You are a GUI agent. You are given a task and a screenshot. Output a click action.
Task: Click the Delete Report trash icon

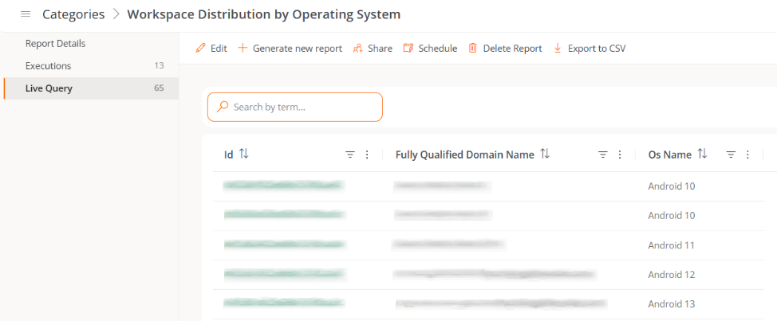(473, 49)
